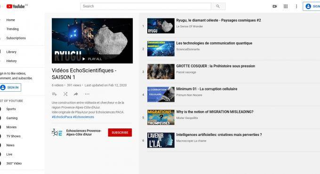This screenshot has height=174, width=320.
Task: Open History in sidebar
Action: point(11,61)
